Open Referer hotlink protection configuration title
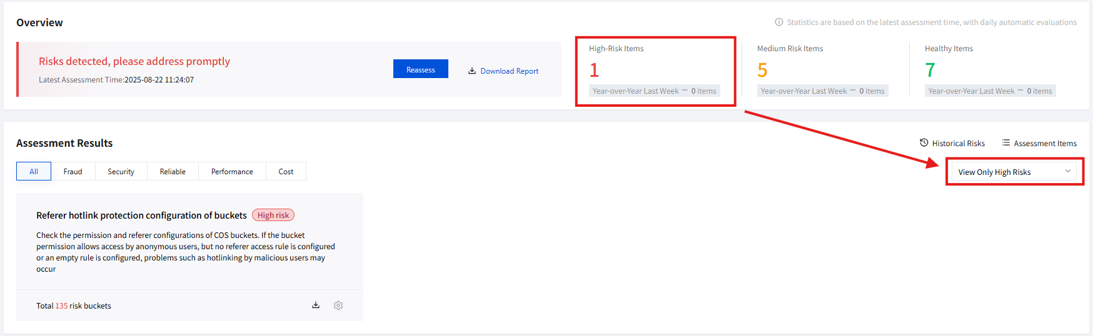The image size is (1093, 336). tap(141, 215)
